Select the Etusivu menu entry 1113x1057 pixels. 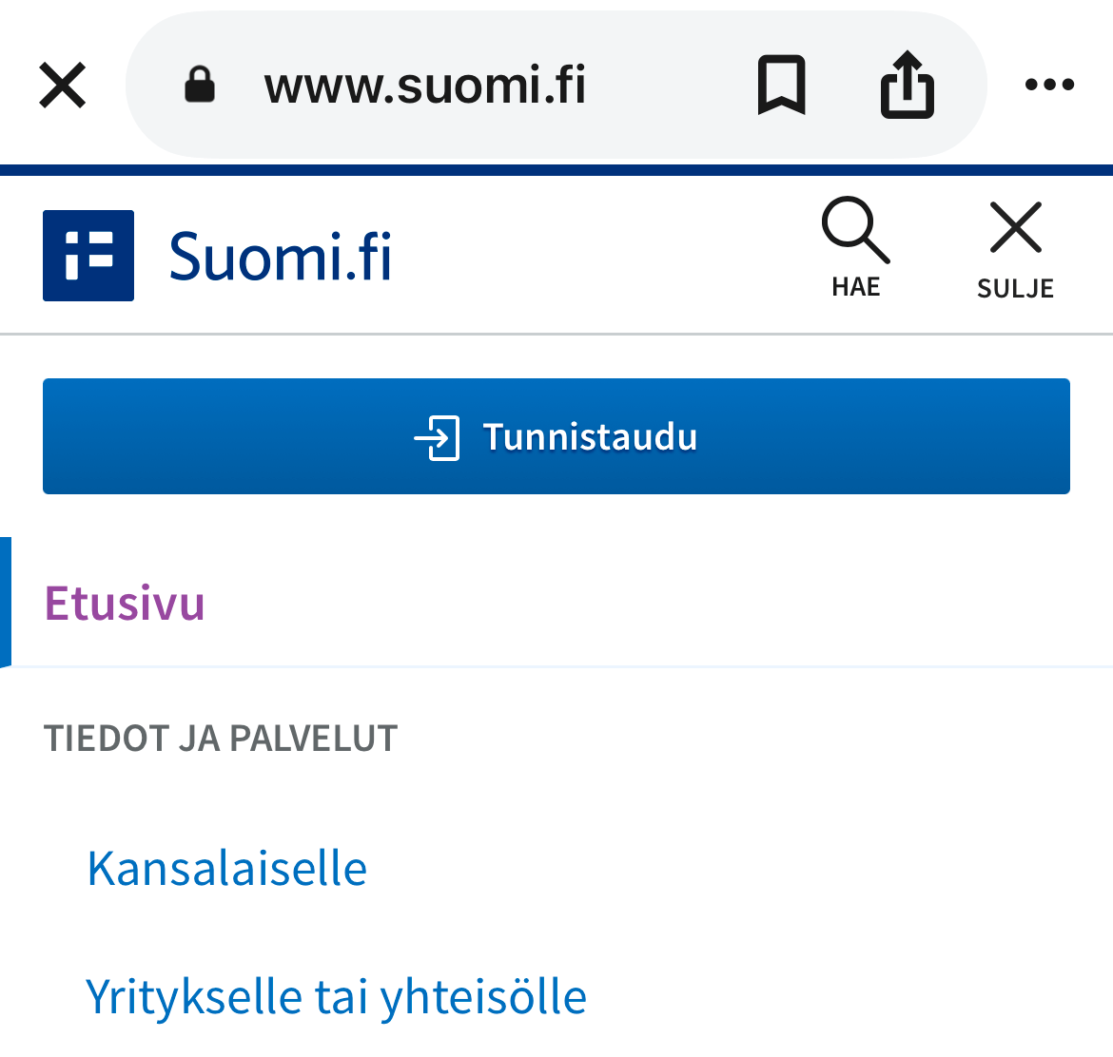click(125, 603)
